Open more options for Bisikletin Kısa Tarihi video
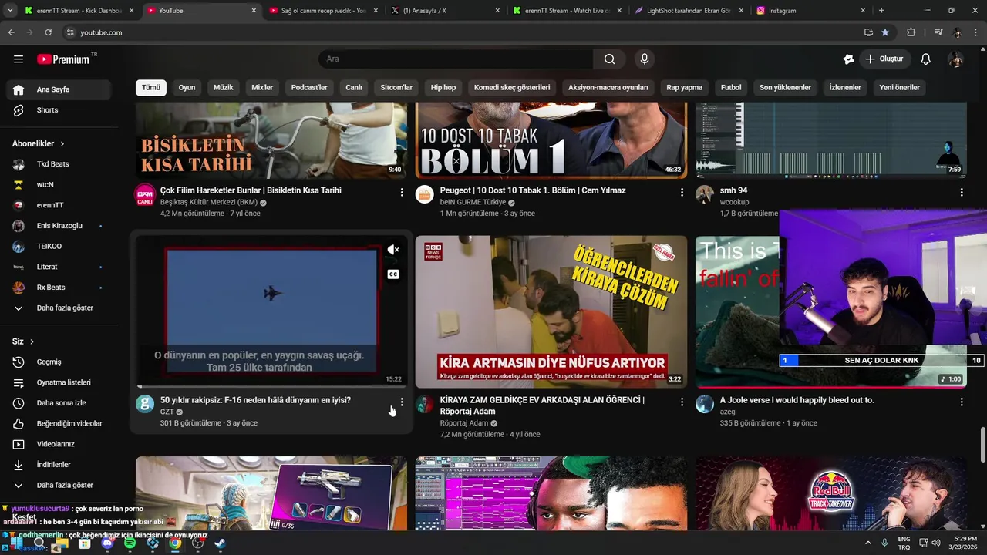The width and height of the screenshot is (987, 555). coord(402,193)
